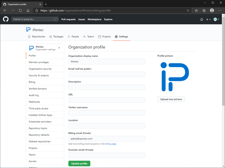Click Email (will be public) field

[x=107, y=75]
